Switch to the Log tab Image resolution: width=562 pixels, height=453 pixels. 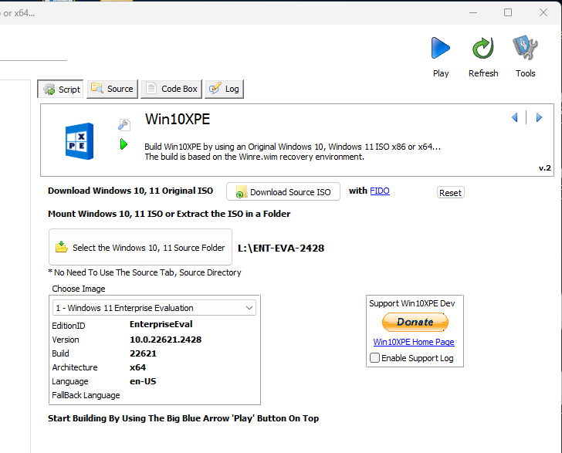coord(225,89)
